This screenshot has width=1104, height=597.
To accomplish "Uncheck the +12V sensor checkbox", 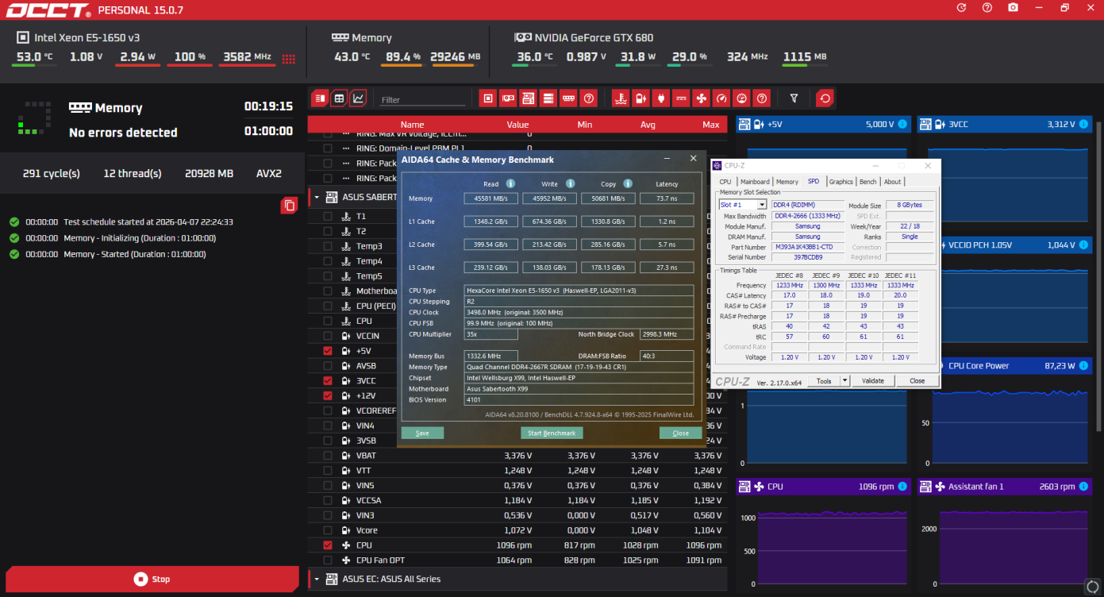I will pos(328,395).
